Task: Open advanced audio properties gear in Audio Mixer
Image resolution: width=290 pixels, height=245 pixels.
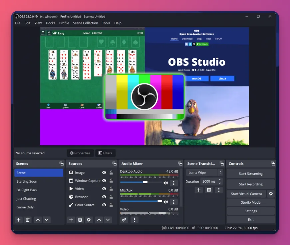Action: (x=124, y=220)
